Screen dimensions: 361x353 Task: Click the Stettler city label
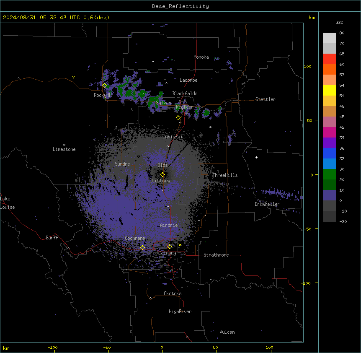click(266, 99)
